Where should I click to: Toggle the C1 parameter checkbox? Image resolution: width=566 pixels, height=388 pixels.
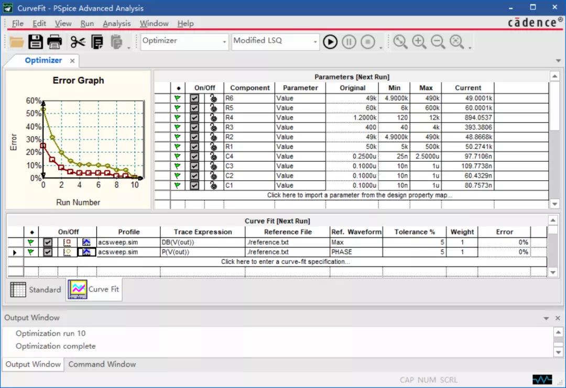[194, 185]
